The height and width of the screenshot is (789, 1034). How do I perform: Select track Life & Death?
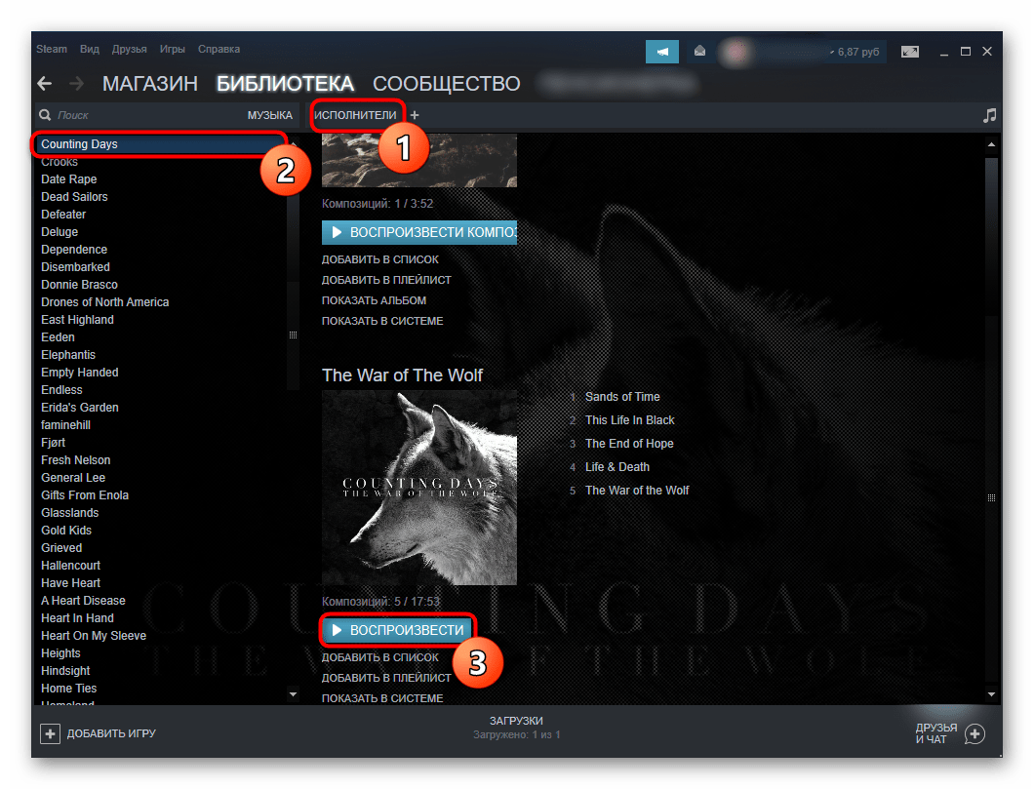[x=617, y=467]
